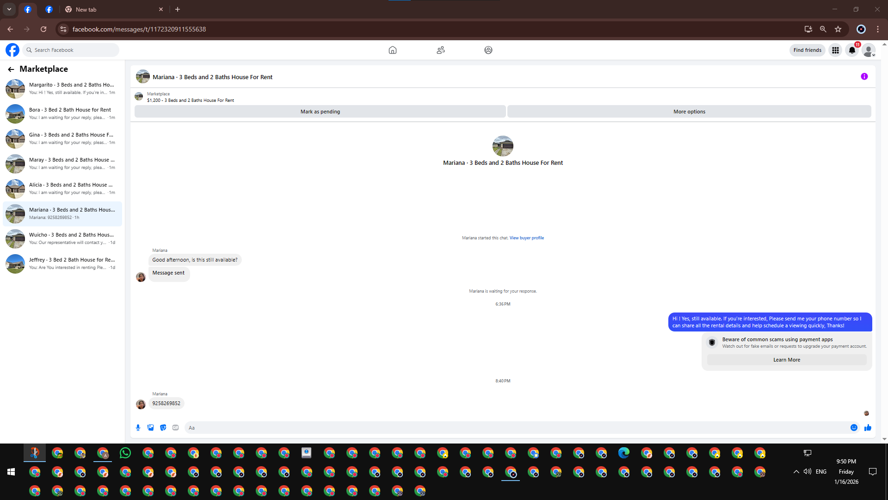Open the emoji picker in composer

coord(854,428)
